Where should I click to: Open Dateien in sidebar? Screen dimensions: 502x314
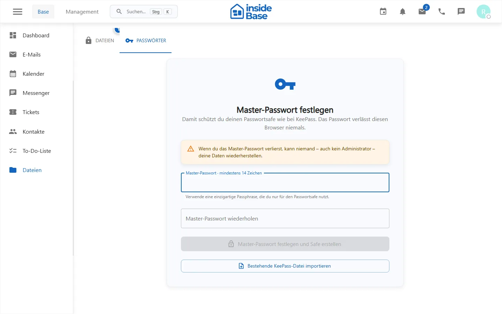point(37,170)
